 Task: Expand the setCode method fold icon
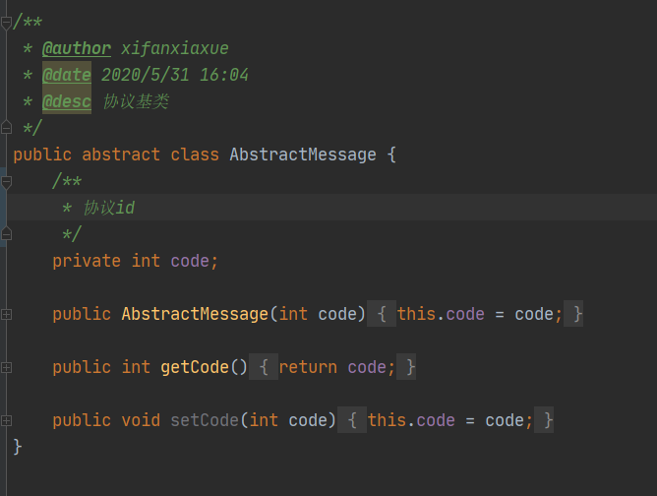(x=7, y=420)
